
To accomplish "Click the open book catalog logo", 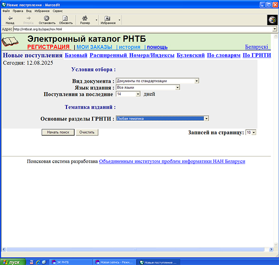I will [13, 42].
